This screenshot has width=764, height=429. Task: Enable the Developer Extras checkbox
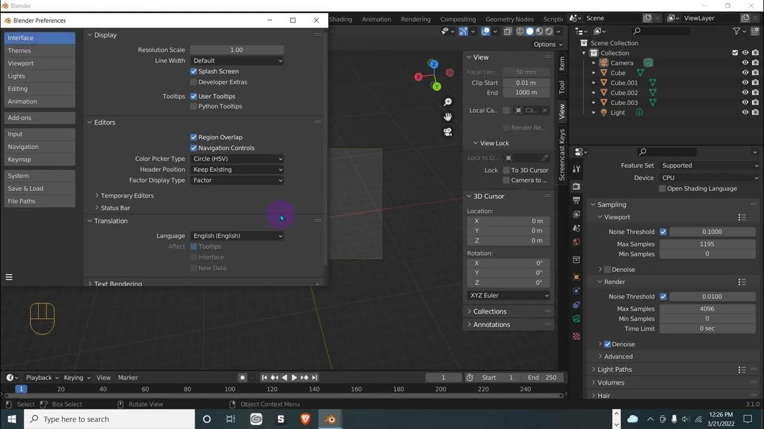pyautogui.click(x=193, y=82)
